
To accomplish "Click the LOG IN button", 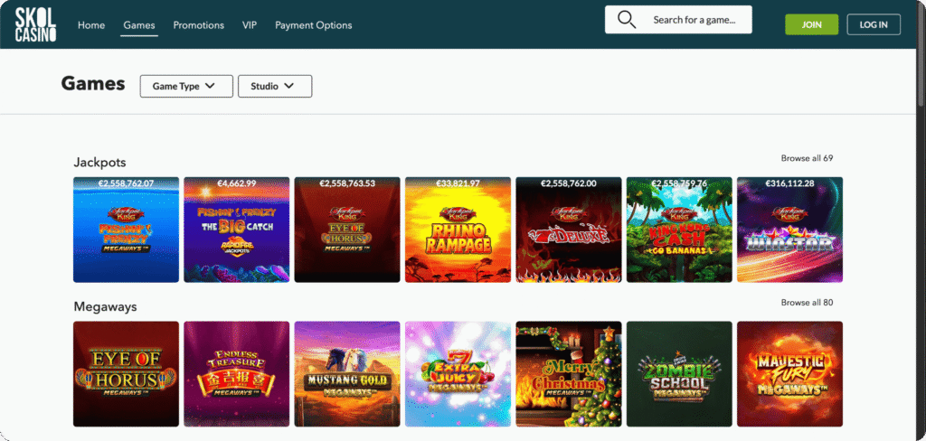I will point(874,24).
